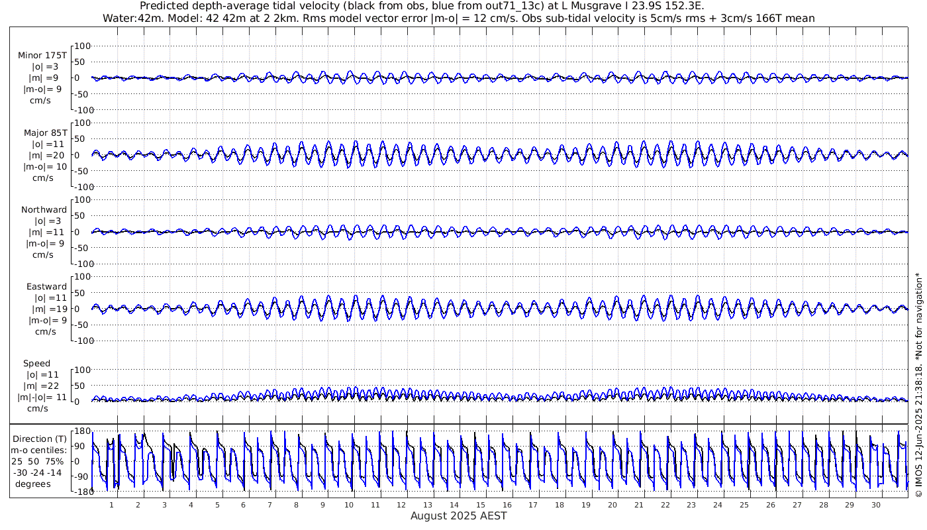The height and width of the screenshot is (530, 927).
Task: Click the day 30 tick label on the x-axis
Action: (876, 505)
